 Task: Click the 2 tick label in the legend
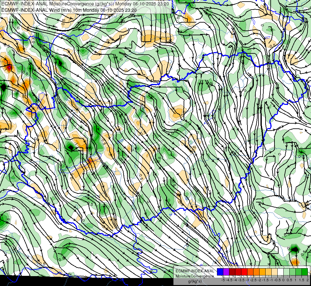pos(308,280)
